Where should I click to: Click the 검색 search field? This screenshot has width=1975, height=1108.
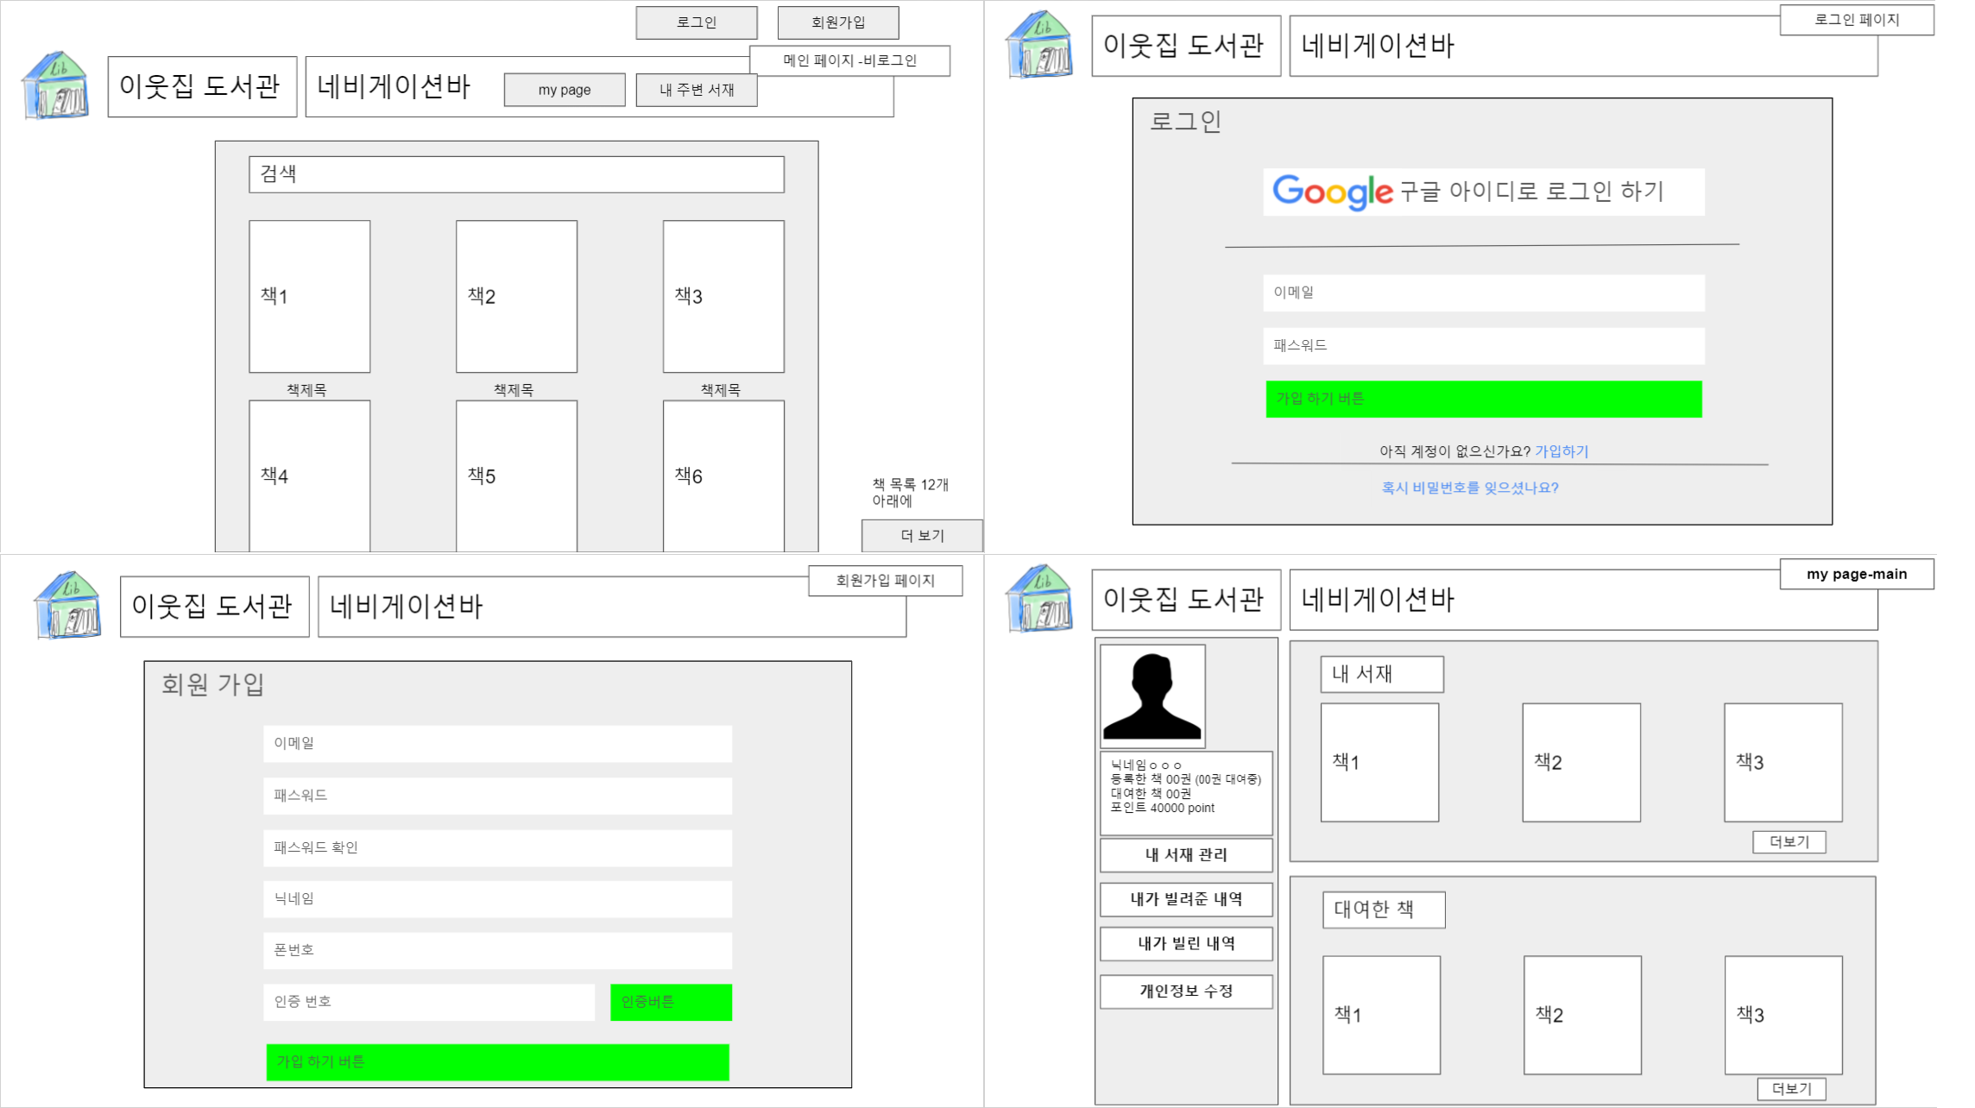[516, 174]
